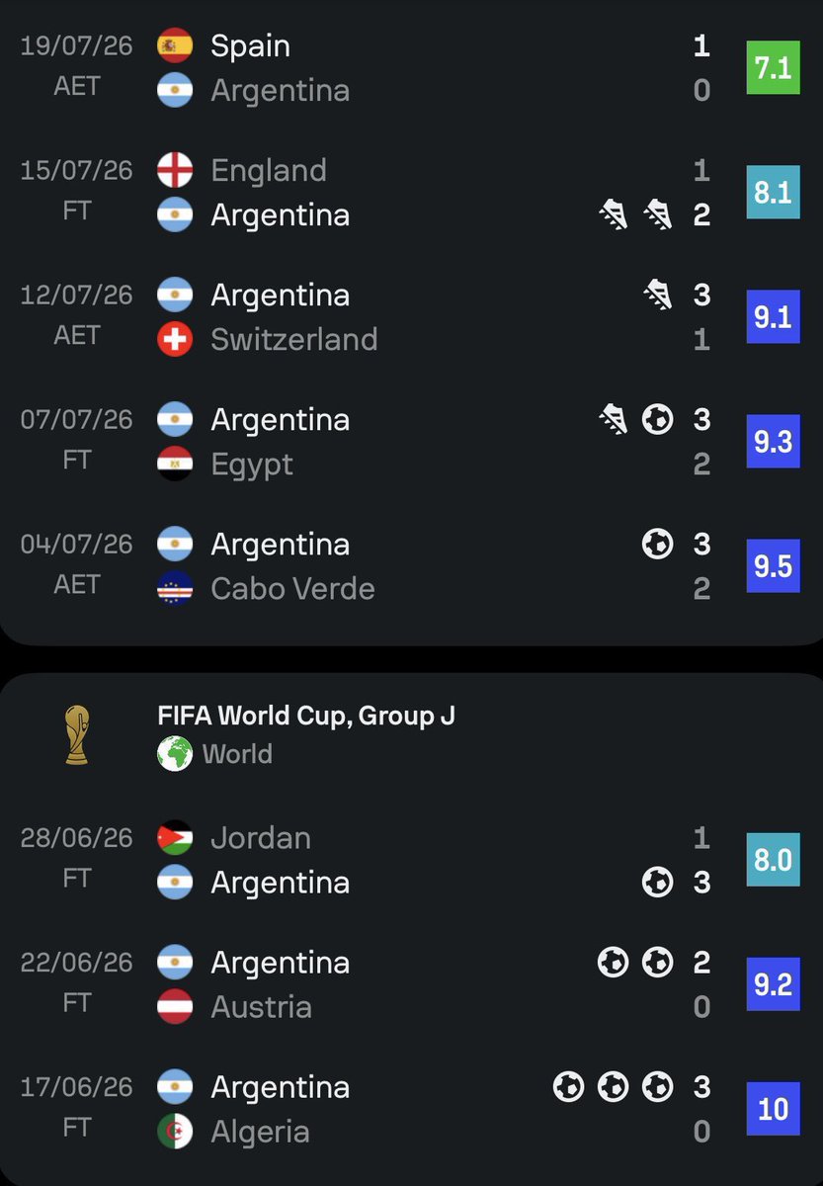
Task: Open the England vs Argentina match row
Action: tap(411, 193)
